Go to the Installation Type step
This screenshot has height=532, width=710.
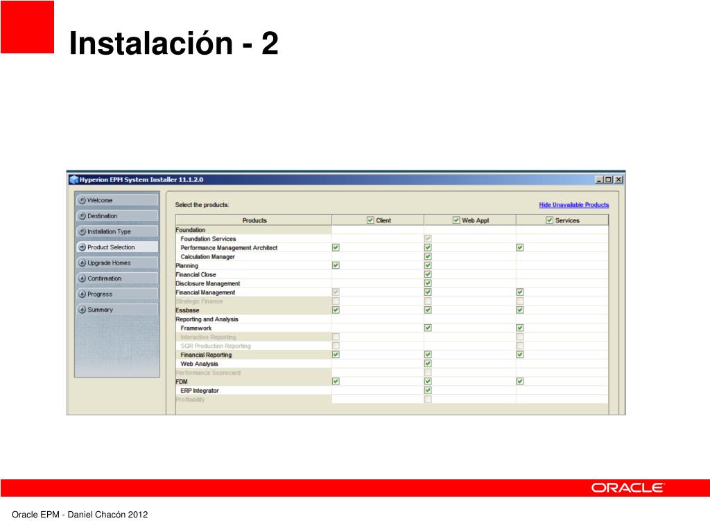(117, 231)
